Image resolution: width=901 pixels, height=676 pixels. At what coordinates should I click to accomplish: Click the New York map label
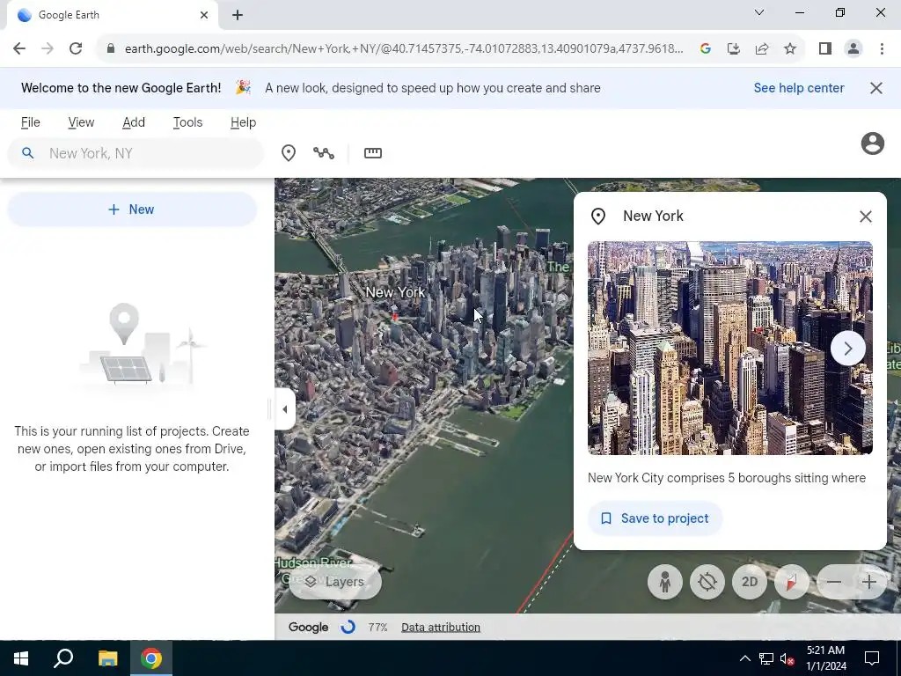pos(395,292)
